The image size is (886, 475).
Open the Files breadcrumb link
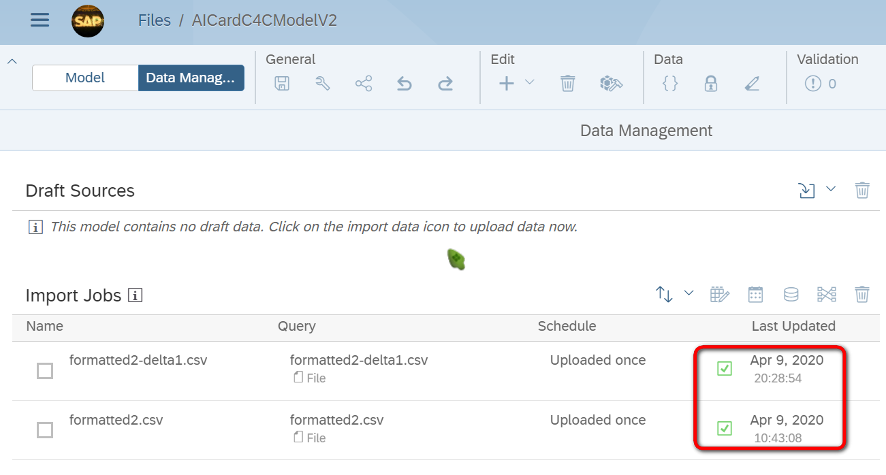point(155,20)
